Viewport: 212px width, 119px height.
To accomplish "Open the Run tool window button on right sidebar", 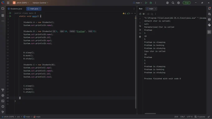I will (209, 32).
